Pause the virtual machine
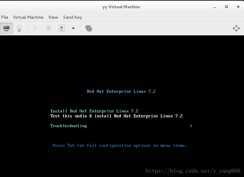Image resolution: width=244 pixels, height=177 pixels. point(49,28)
